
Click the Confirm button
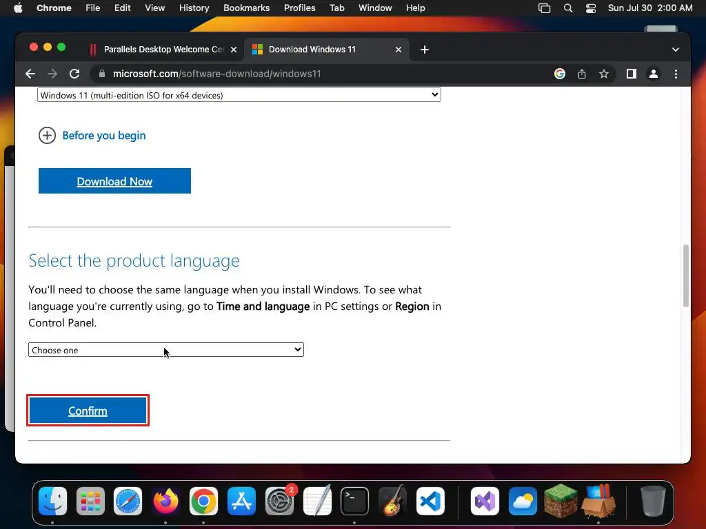[x=88, y=411]
